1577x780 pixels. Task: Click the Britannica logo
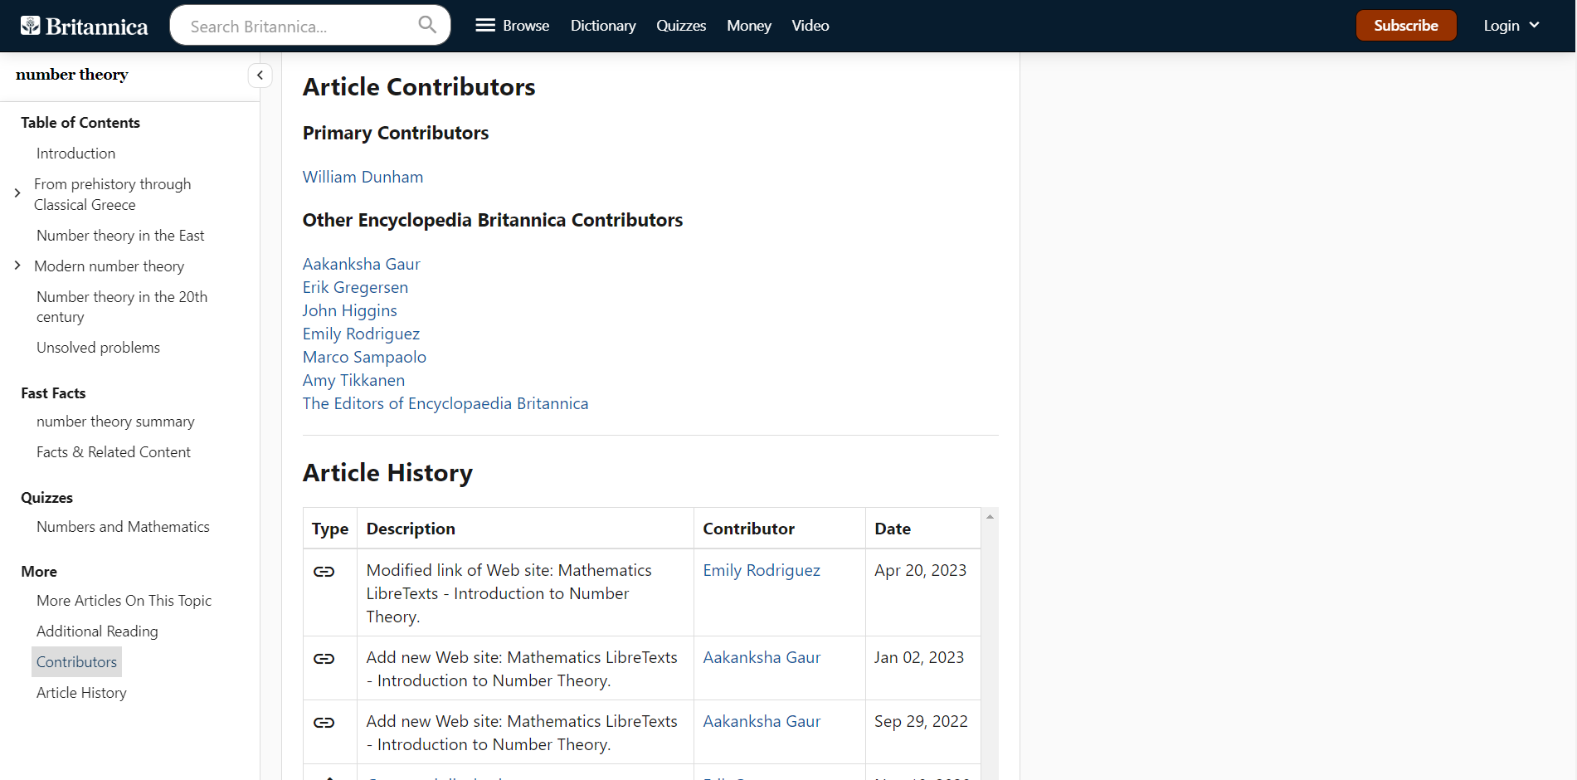click(x=85, y=26)
